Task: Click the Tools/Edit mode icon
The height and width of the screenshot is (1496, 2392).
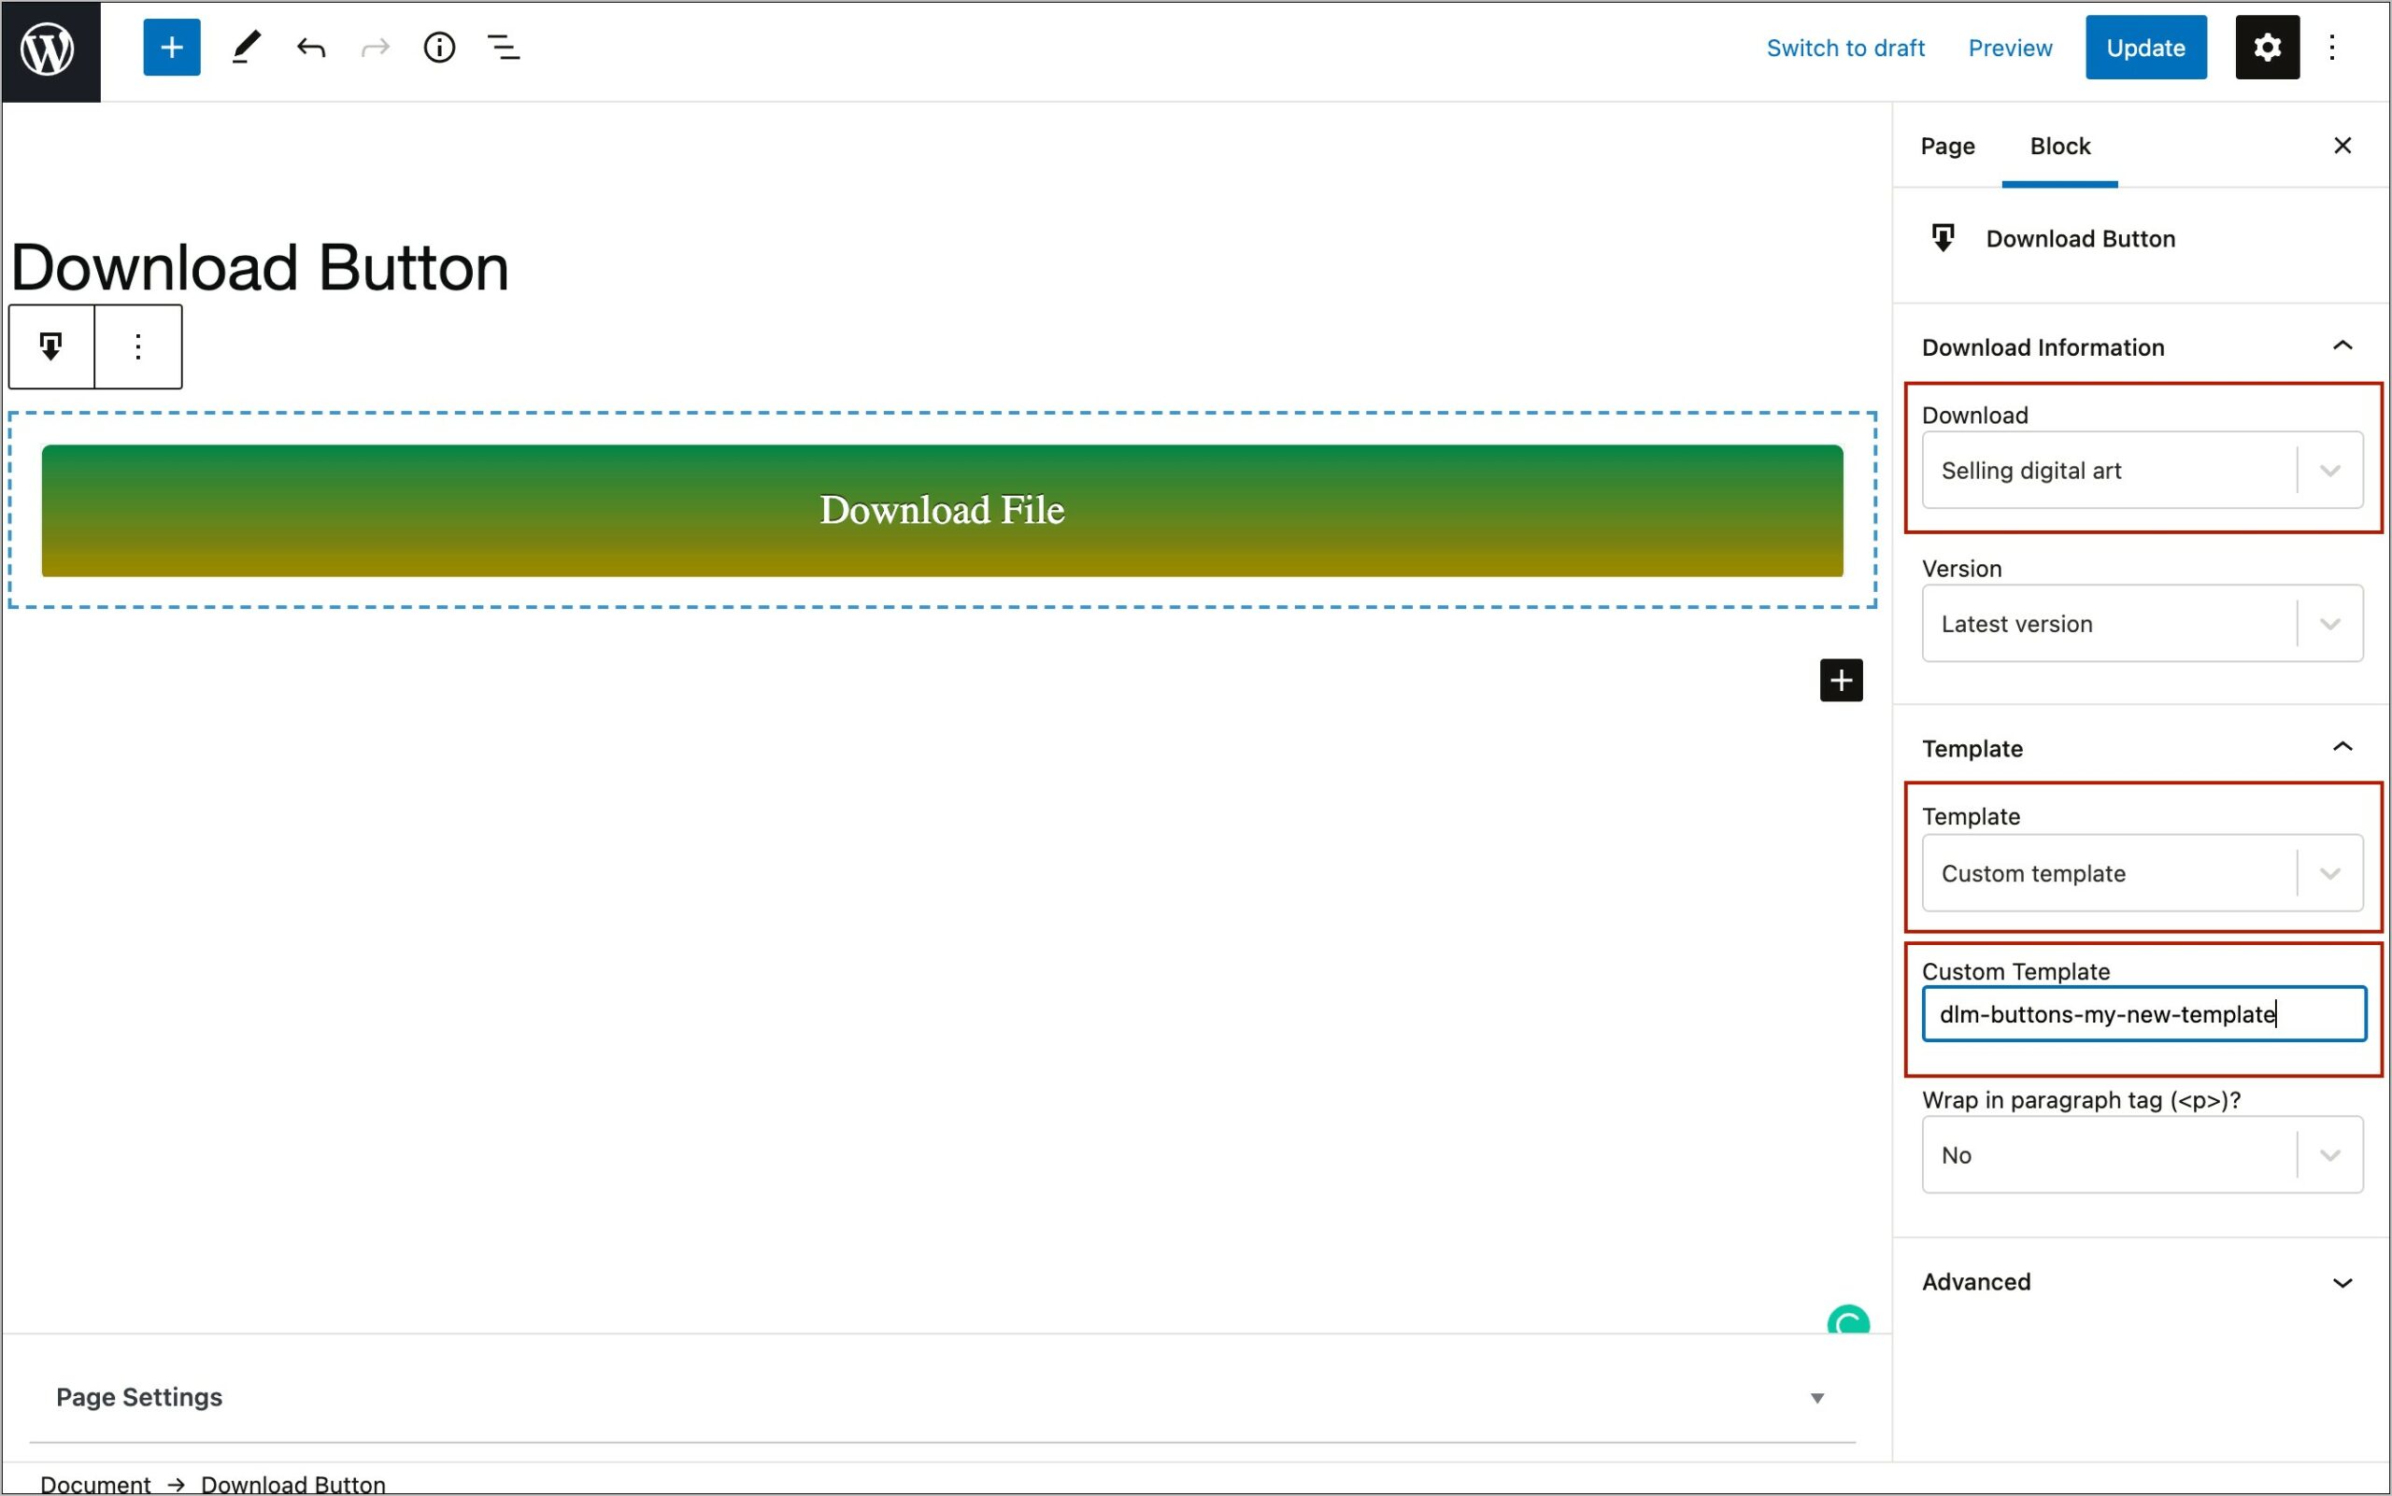Action: [x=241, y=47]
